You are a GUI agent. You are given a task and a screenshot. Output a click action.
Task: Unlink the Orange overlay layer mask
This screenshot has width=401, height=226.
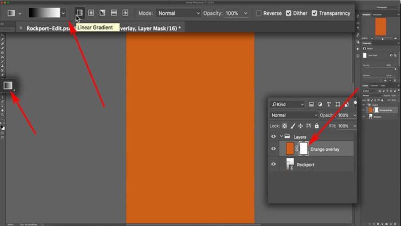[x=297, y=149]
